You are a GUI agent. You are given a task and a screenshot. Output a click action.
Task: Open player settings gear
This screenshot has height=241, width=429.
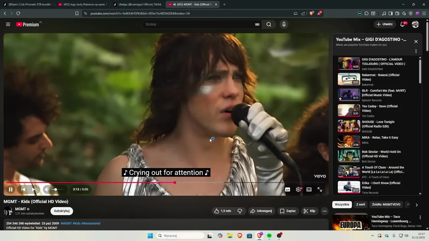click(x=298, y=189)
